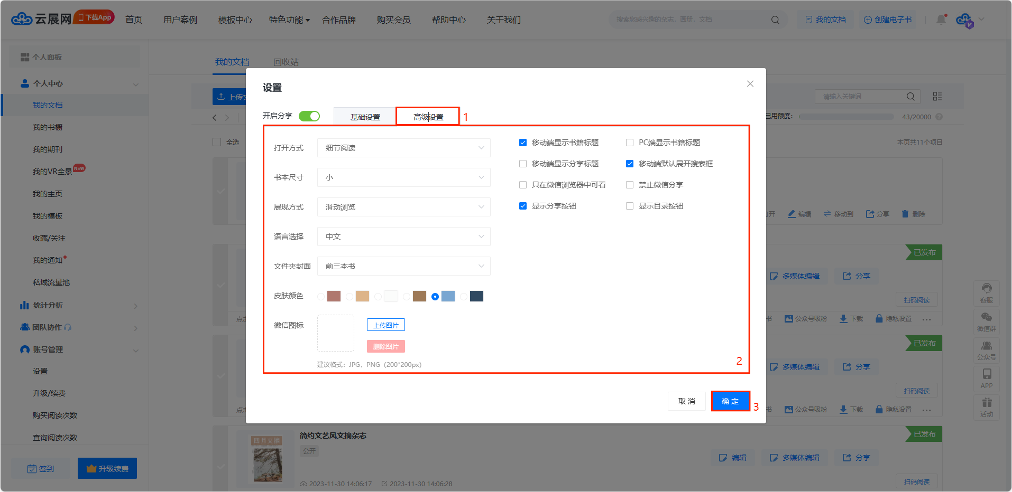Open the 语言选择 dropdown

404,236
